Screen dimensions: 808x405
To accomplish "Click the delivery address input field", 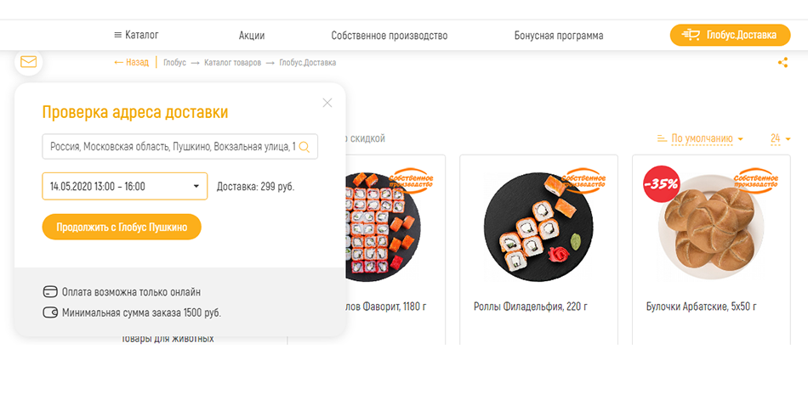I will coord(179,147).
